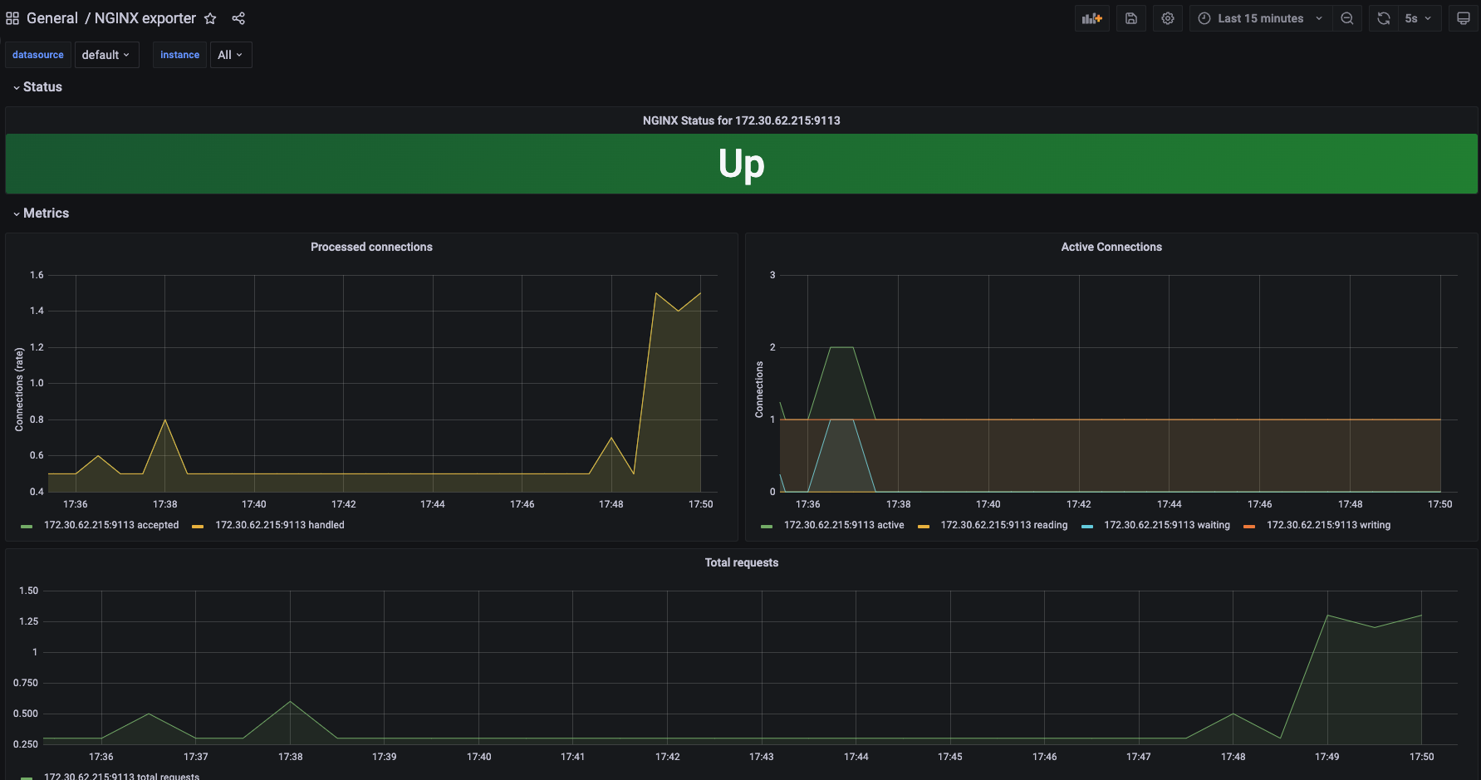Collapse the Status row

pos(37,87)
